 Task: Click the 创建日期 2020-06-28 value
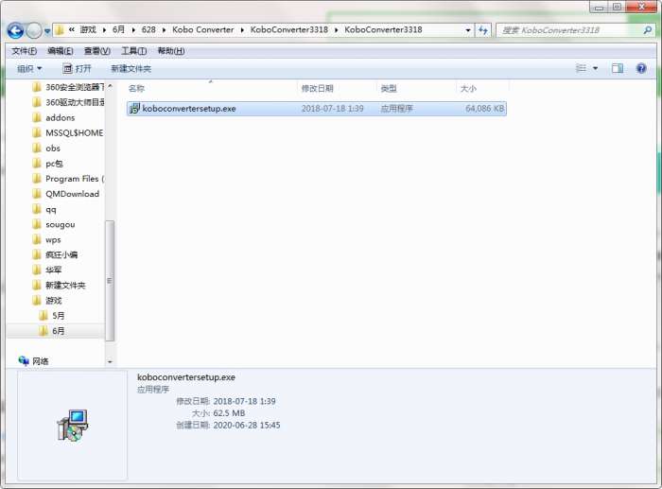click(247, 426)
